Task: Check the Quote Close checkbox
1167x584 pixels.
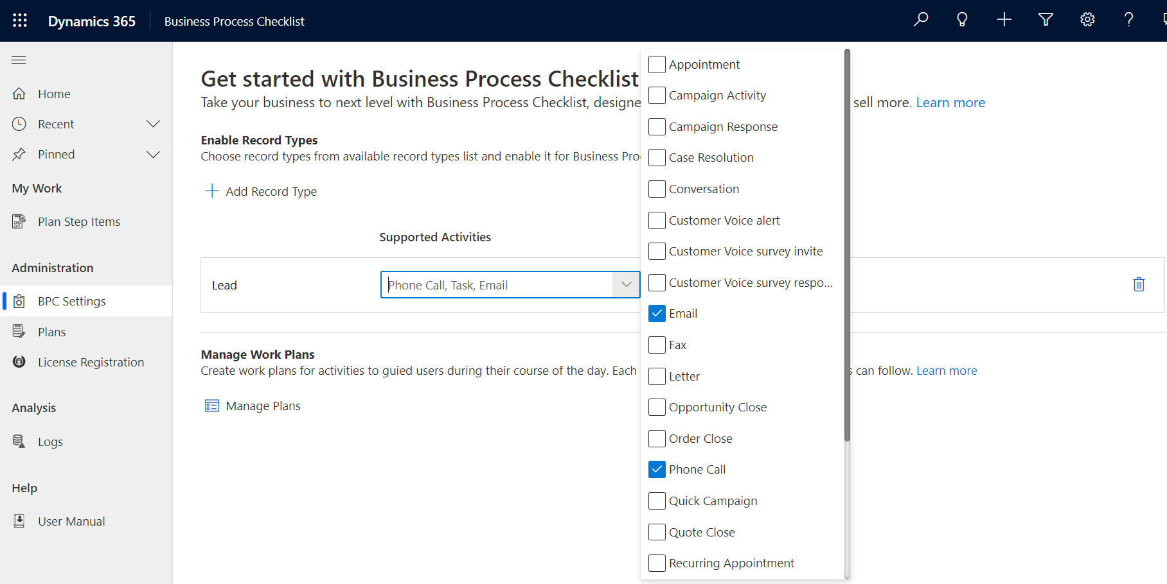Action: point(657,532)
